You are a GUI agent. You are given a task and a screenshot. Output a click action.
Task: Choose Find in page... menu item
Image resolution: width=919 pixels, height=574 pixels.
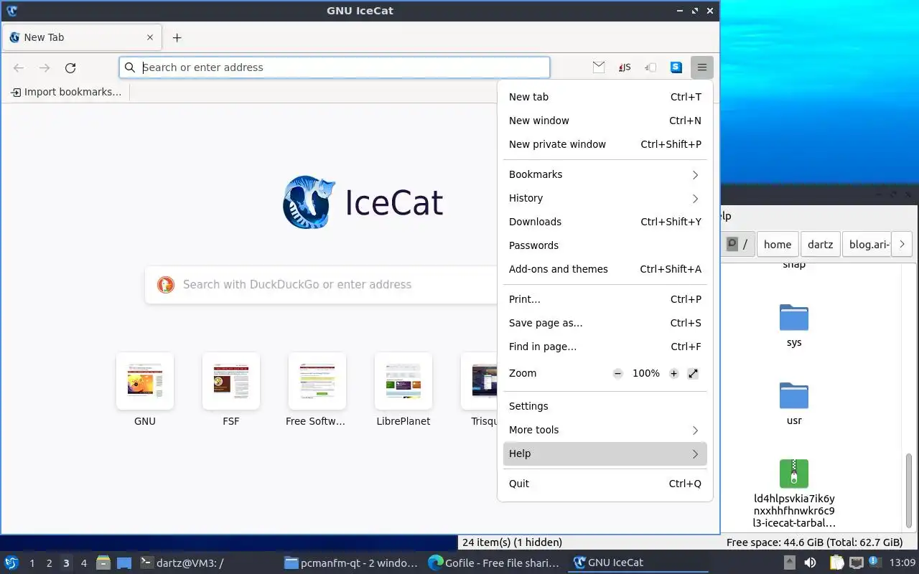pyautogui.click(x=605, y=347)
